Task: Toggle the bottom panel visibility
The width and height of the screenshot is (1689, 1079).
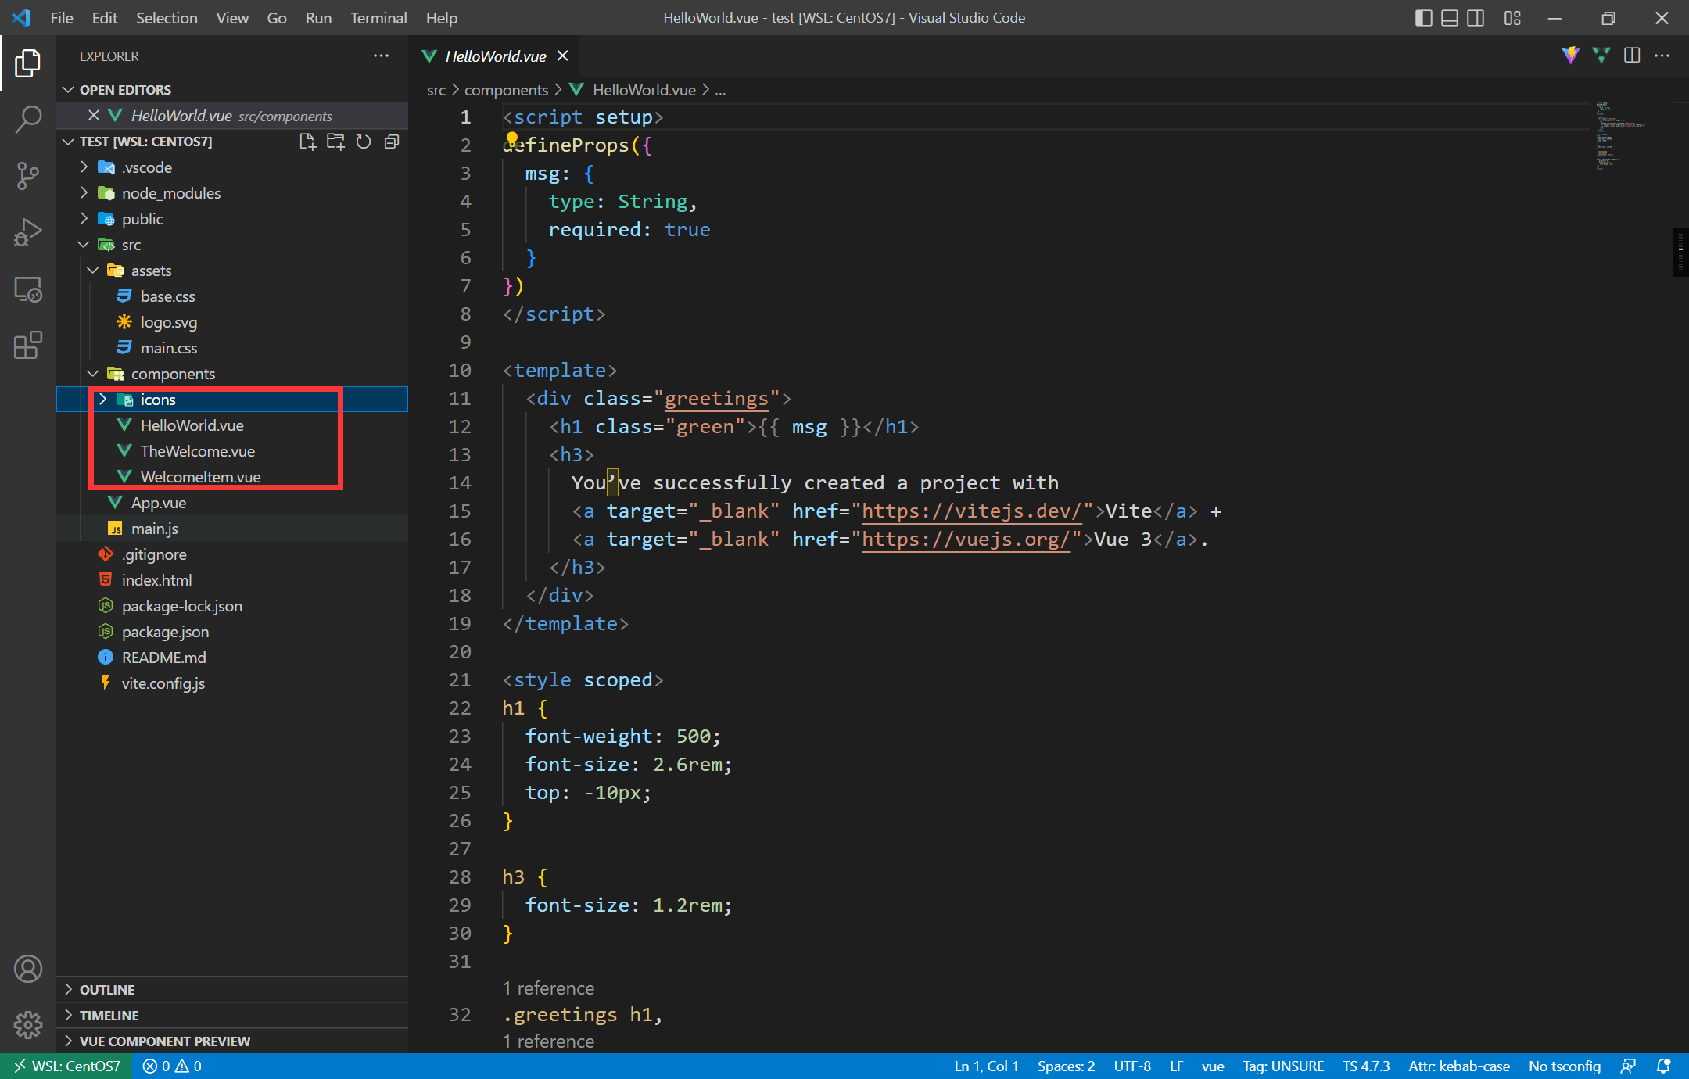Action: click(x=1450, y=18)
